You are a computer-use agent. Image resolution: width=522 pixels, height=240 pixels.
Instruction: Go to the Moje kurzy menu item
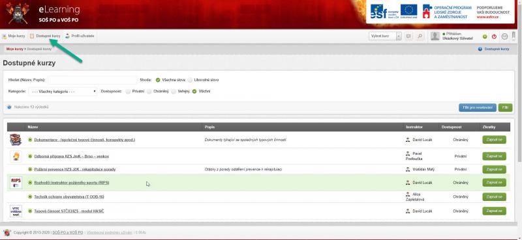14,36
